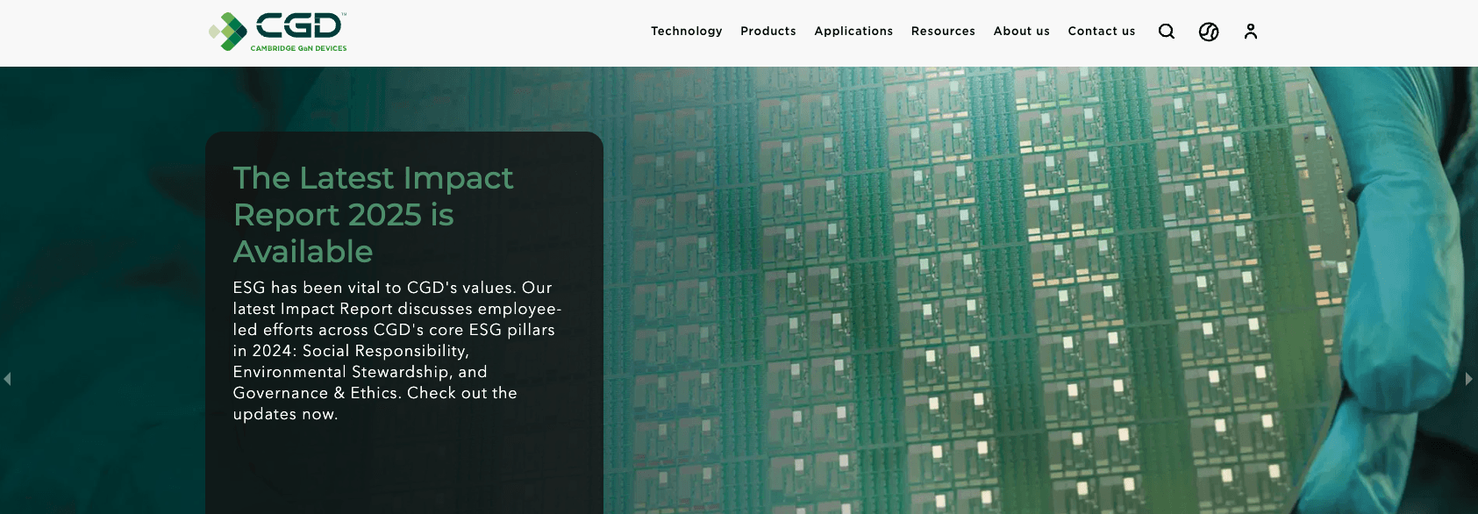Go to the Contact us page

click(1101, 32)
